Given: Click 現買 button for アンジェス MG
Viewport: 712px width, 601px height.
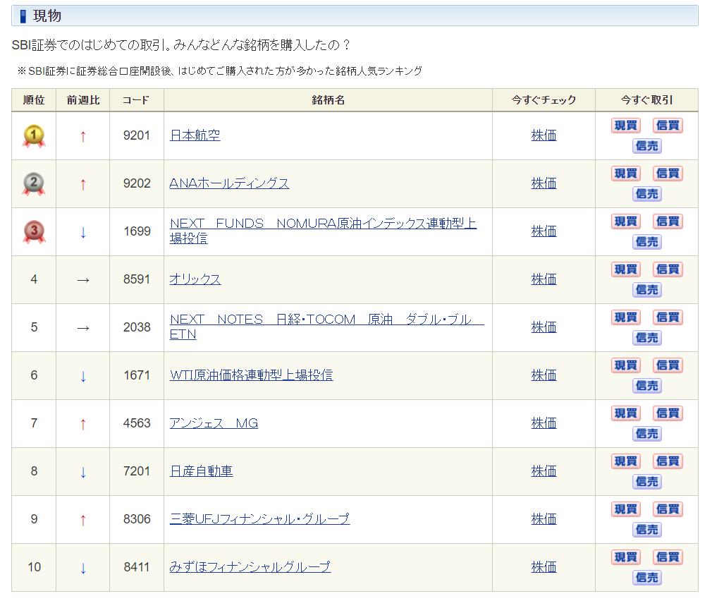Looking at the screenshot, I should [626, 413].
